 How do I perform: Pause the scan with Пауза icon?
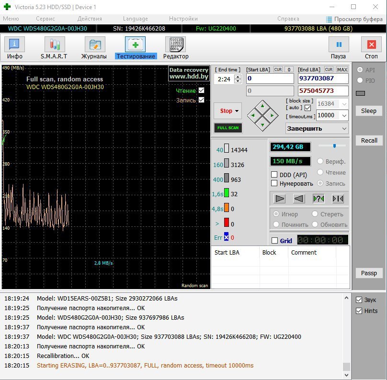[x=339, y=44]
